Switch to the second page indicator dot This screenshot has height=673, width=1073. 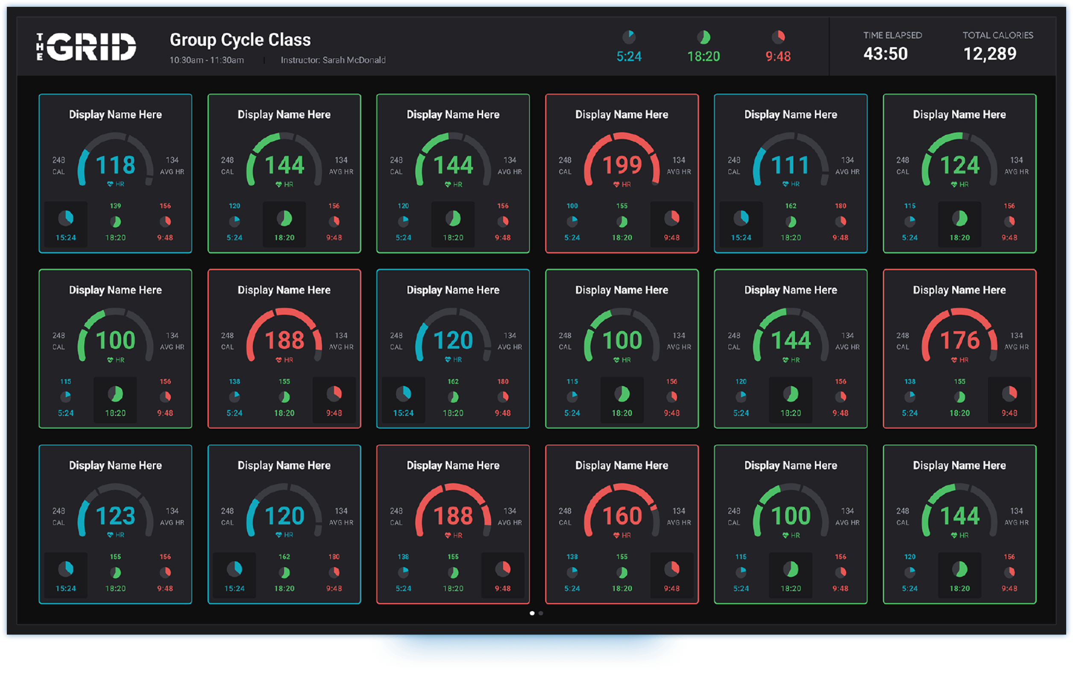[540, 613]
